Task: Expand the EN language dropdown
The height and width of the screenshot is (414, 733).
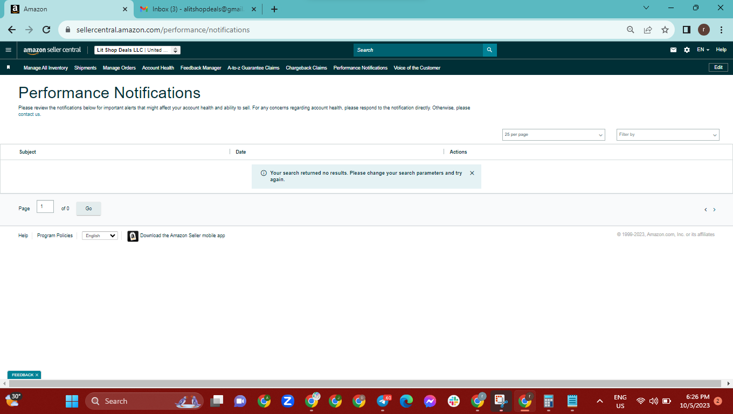Action: pos(703,50)
